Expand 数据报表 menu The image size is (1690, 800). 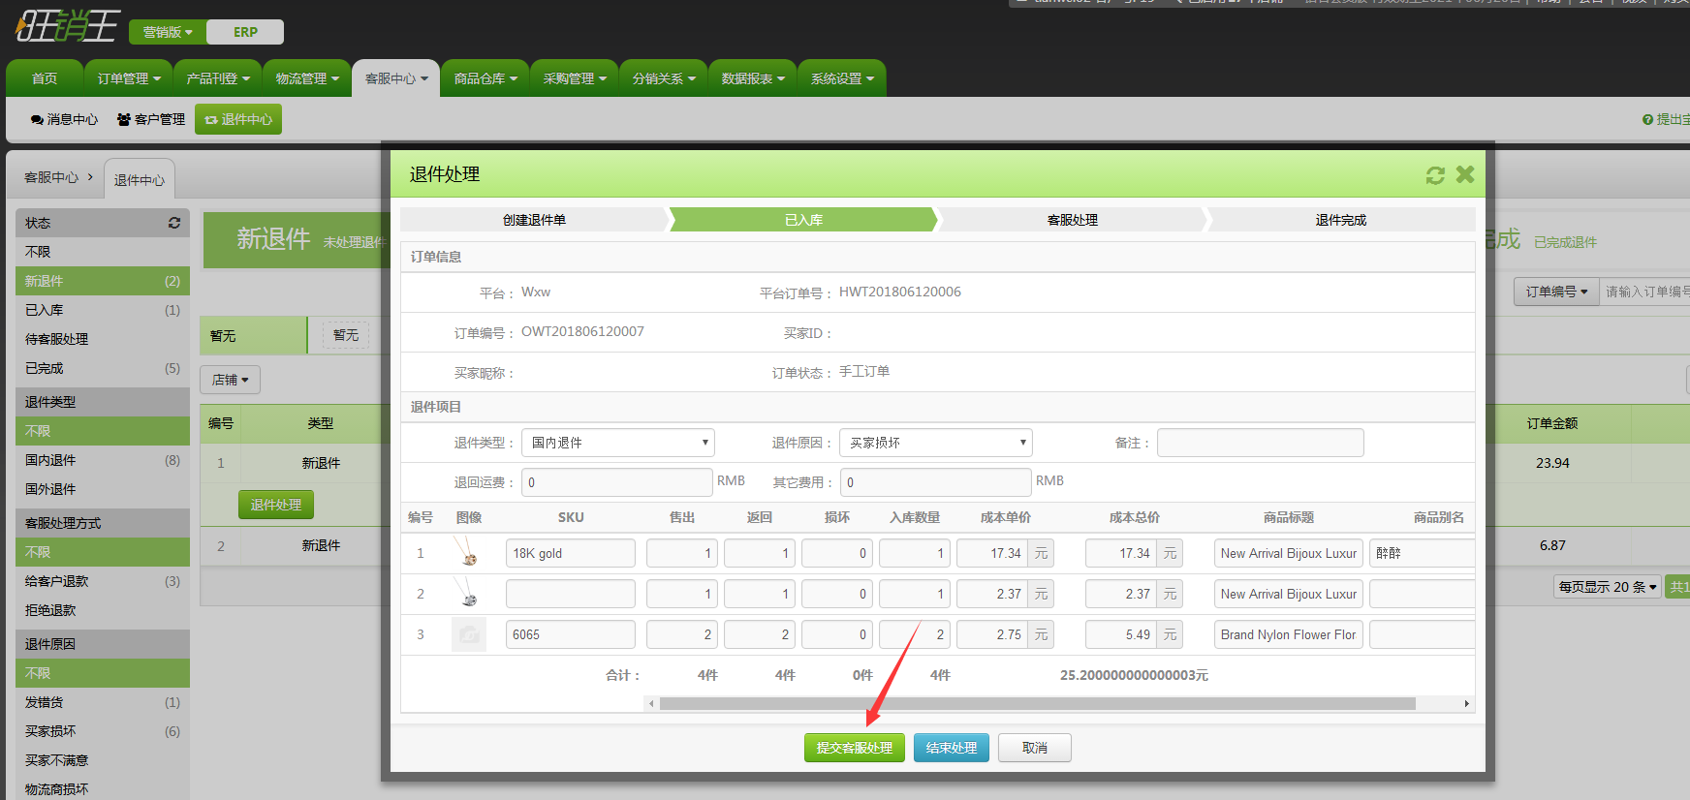[x=753, y=78]
